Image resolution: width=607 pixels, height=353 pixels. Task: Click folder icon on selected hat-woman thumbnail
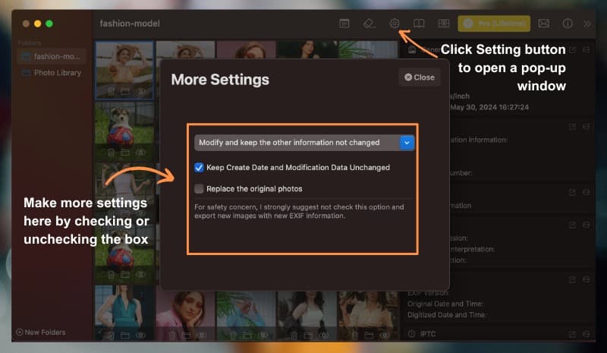tap(125, 92)
